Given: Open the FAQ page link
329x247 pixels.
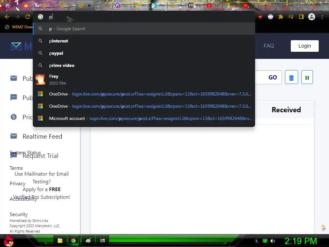Looking at the screenshot, I should click(269, 46).
